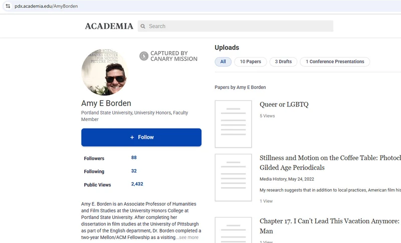Follow Amy E Borden
Screen dimensions: 401x243
click(x=141, y=137)
